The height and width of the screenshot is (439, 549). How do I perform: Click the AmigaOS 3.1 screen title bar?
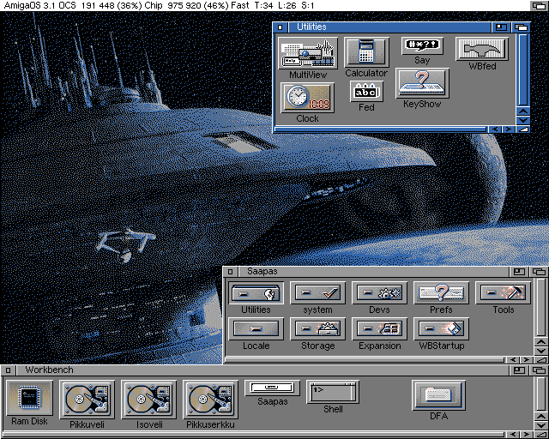pyautogui.click(x=265, y=6)
